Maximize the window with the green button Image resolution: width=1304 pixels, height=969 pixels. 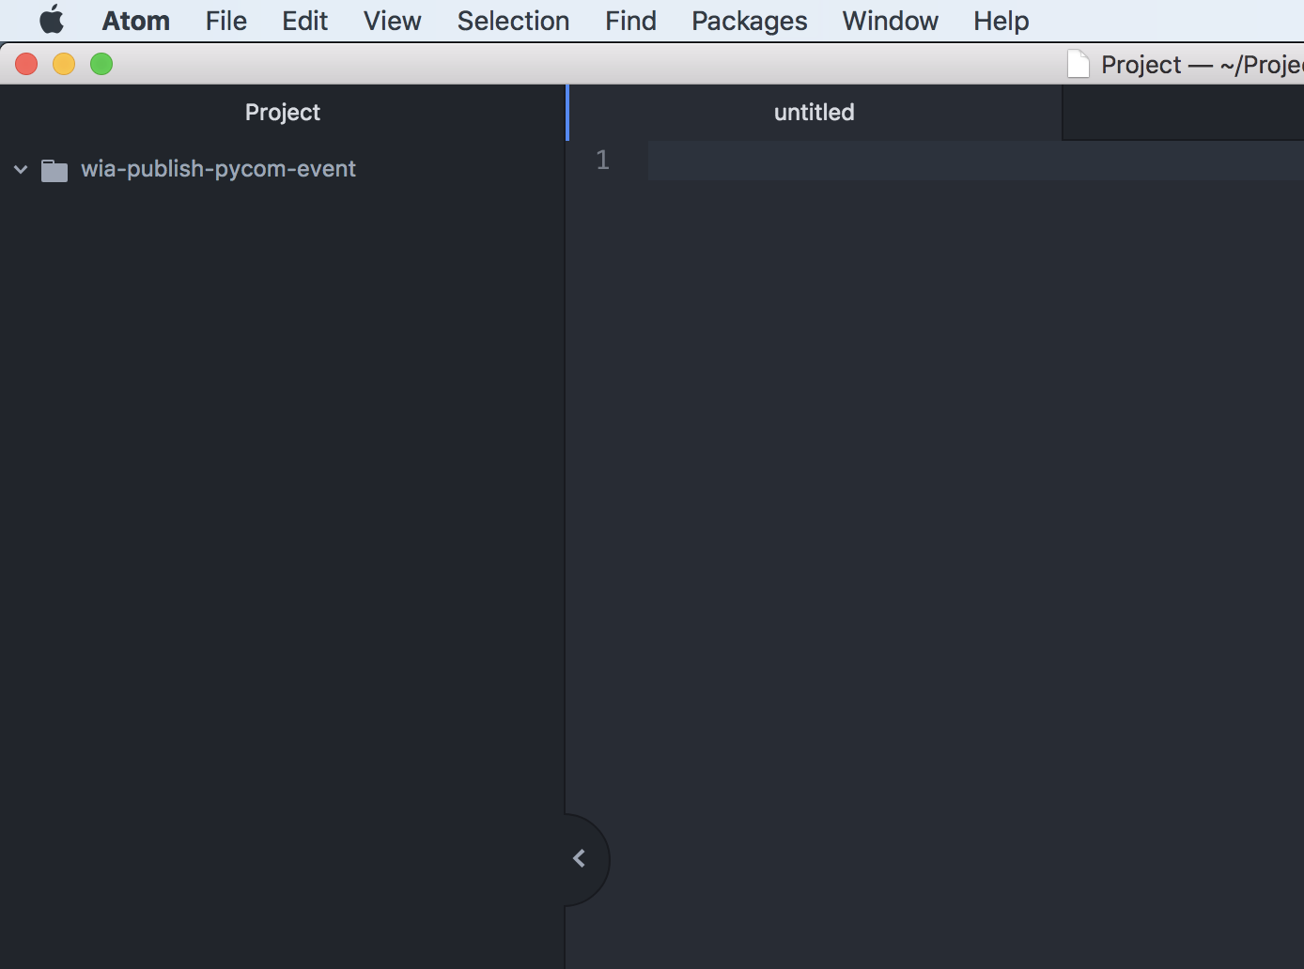pos(101,64)
